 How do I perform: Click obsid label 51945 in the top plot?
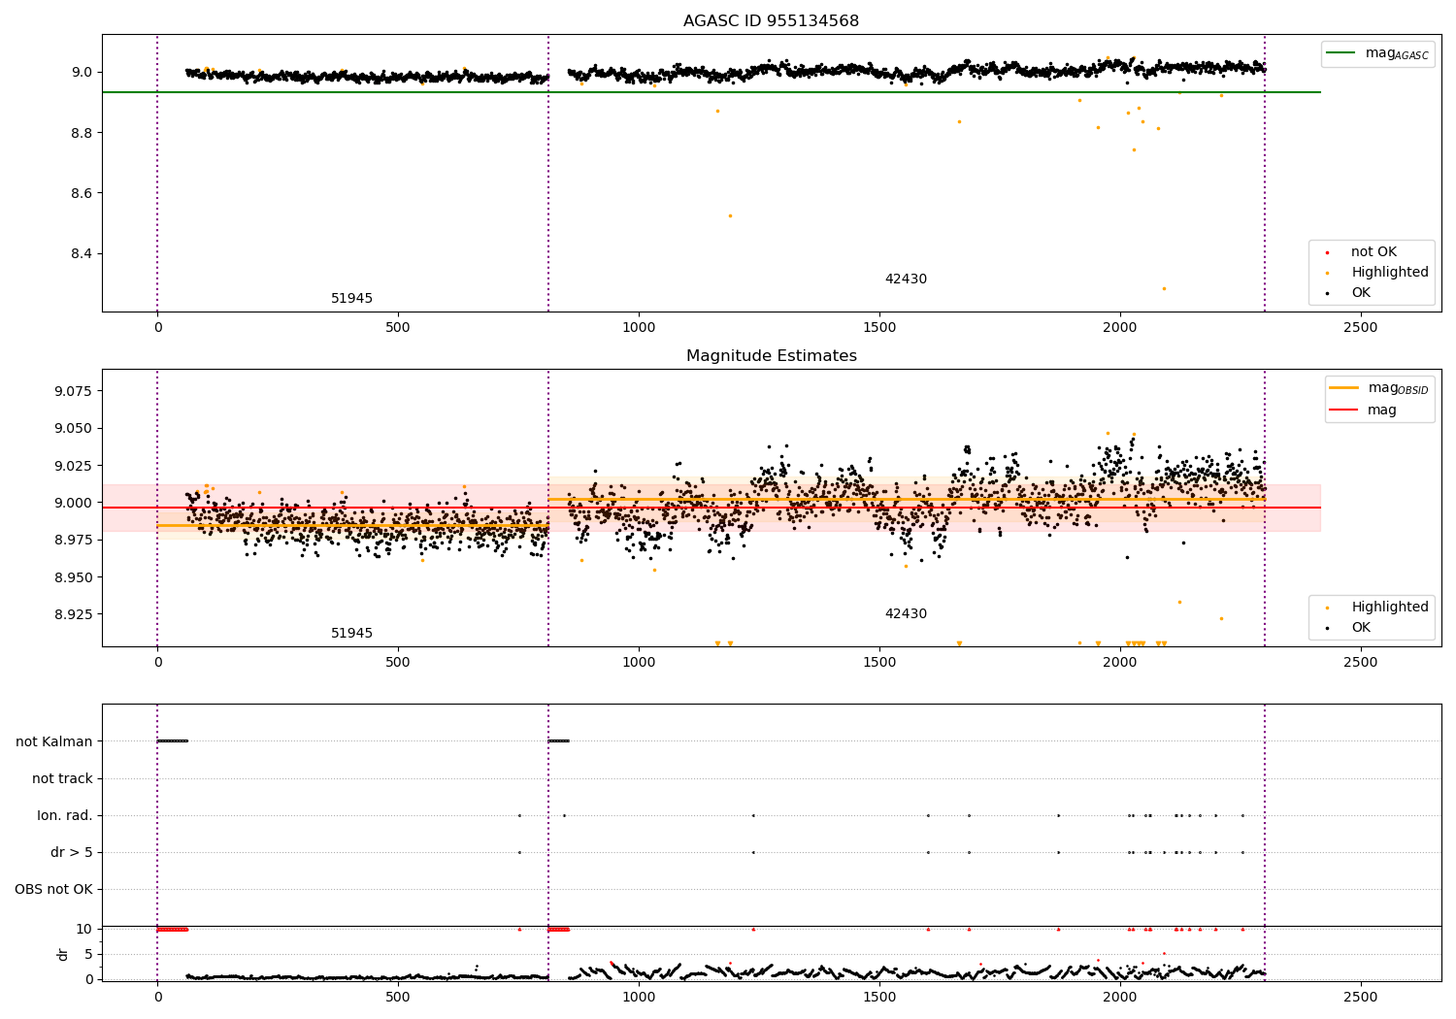(x=351, y=299)
